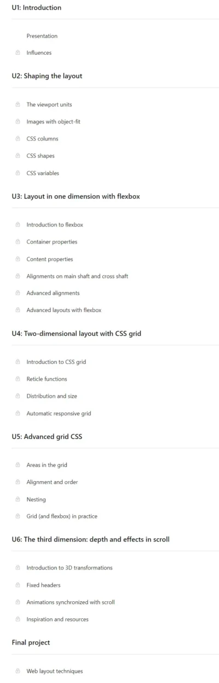Open Alignments on main shaft and cross shaft
Viewport: 219px width, 683px height.
[77, 276]
